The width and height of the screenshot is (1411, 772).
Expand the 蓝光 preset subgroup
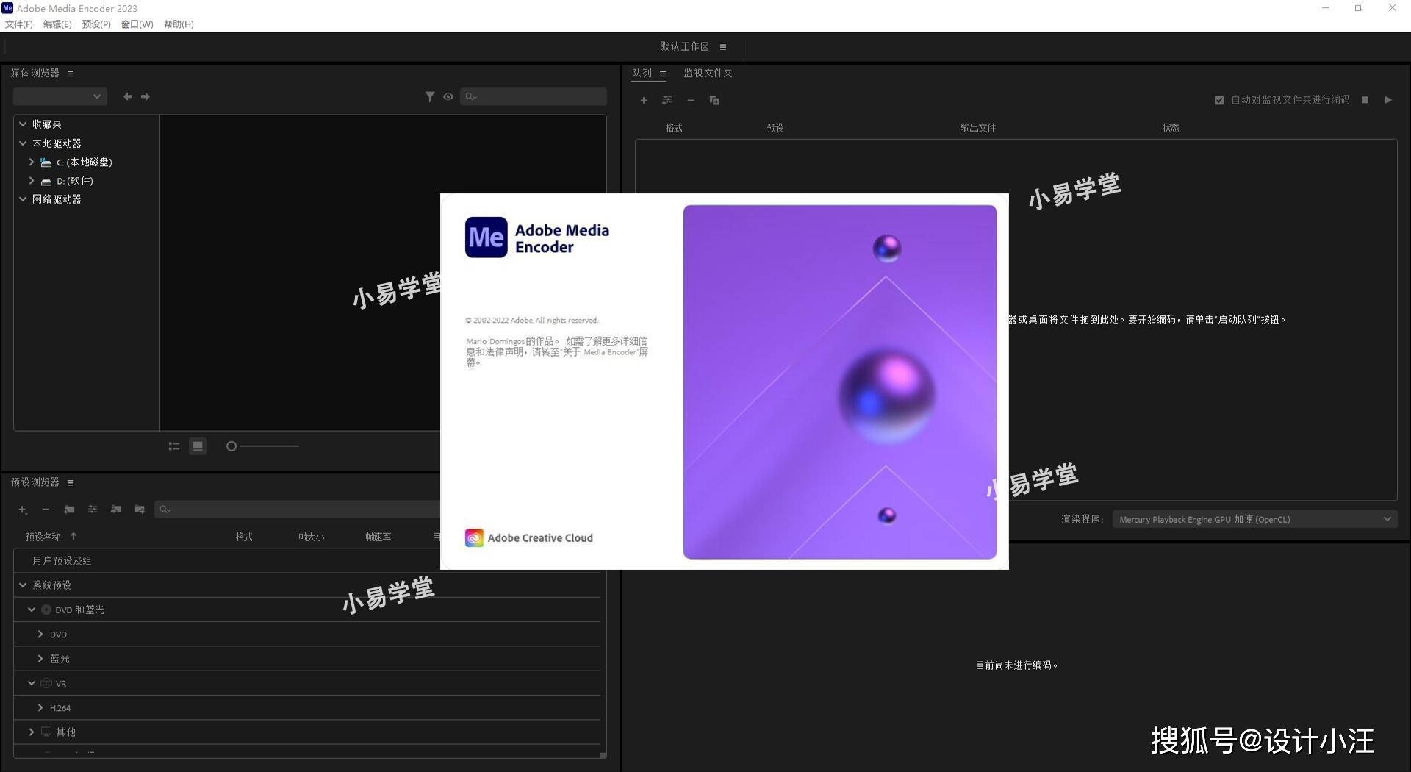[40, 659]
